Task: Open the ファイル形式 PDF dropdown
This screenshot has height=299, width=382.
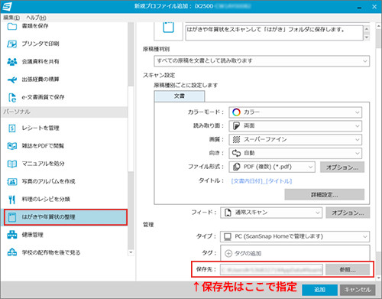Action: 272,167
